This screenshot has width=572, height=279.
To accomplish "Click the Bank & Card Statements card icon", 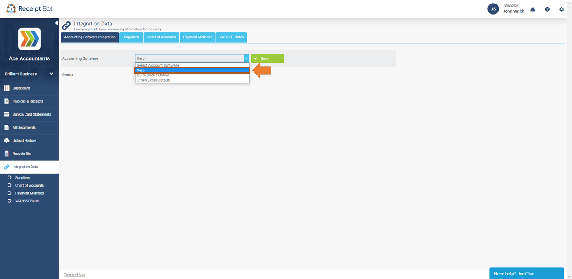I will tap(7, 114).
